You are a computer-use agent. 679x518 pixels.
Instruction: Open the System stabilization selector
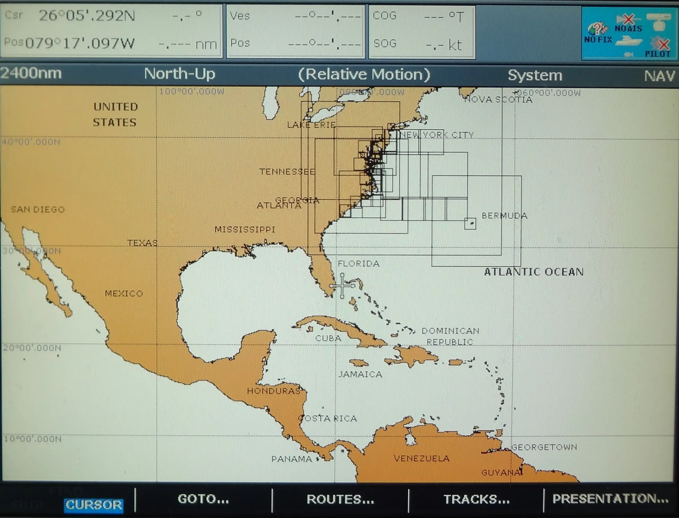click(x=535, y=75)
